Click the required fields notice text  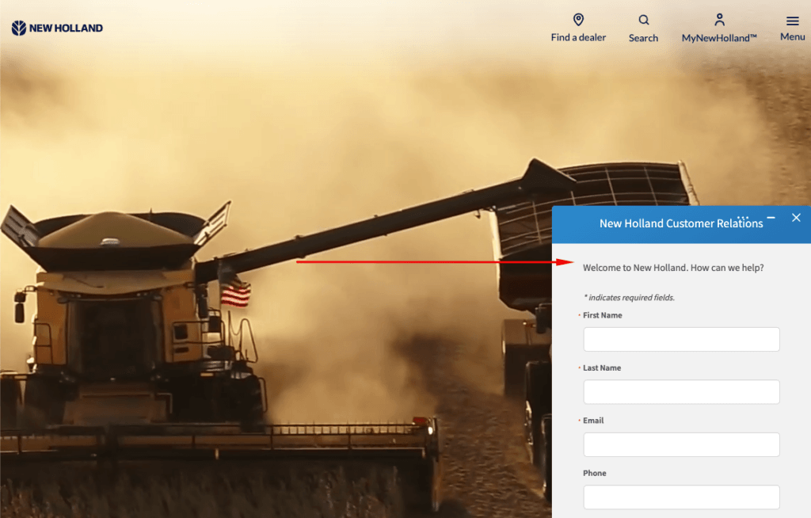click(x=628, y=297)
